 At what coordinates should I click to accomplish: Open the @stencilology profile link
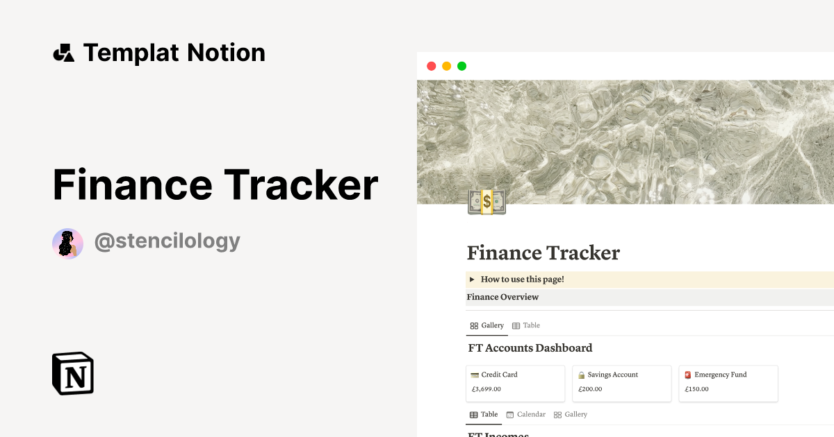click(x=167, y=241)
